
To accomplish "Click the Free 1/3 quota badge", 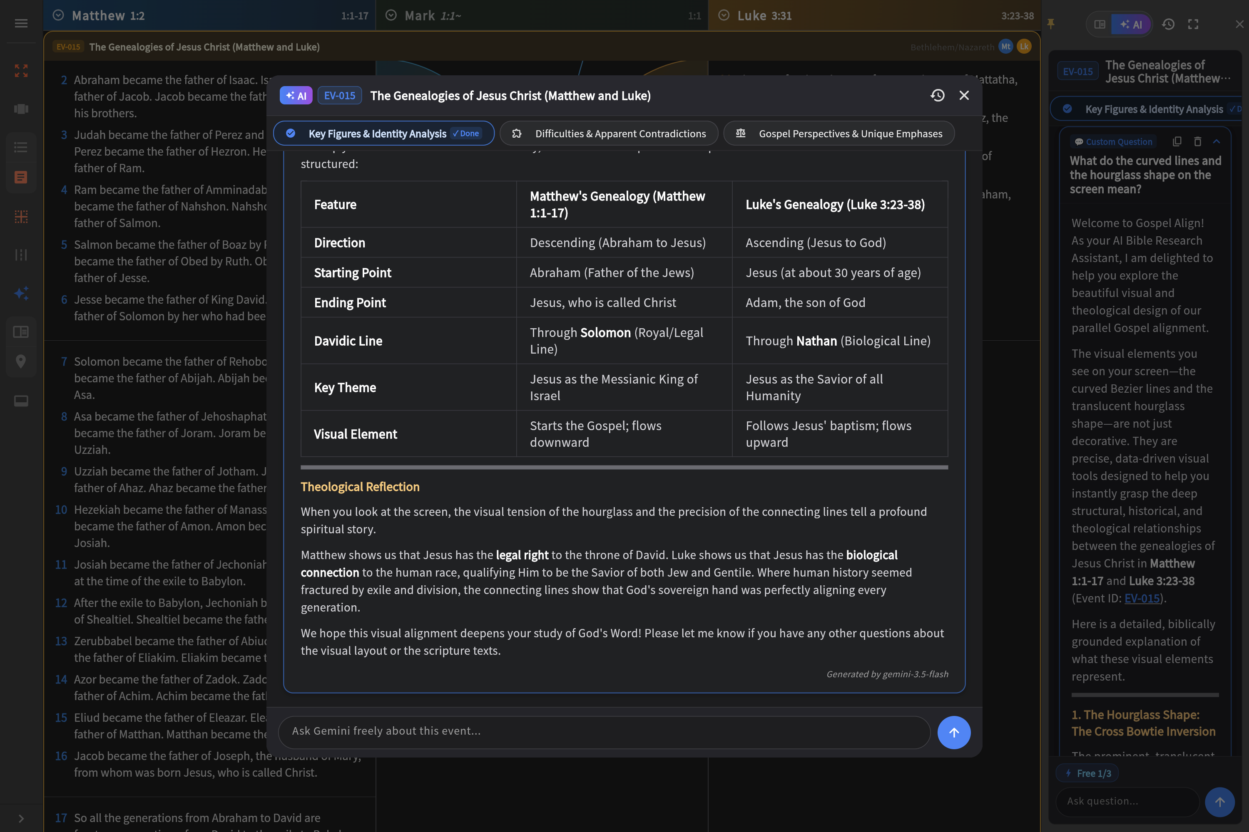I will pyautogui.click(x=1087, y=773).
